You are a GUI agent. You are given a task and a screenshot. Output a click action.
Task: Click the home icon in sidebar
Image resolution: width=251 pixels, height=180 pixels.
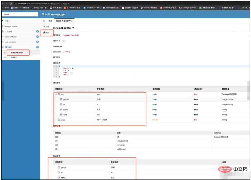coord(3,21)
